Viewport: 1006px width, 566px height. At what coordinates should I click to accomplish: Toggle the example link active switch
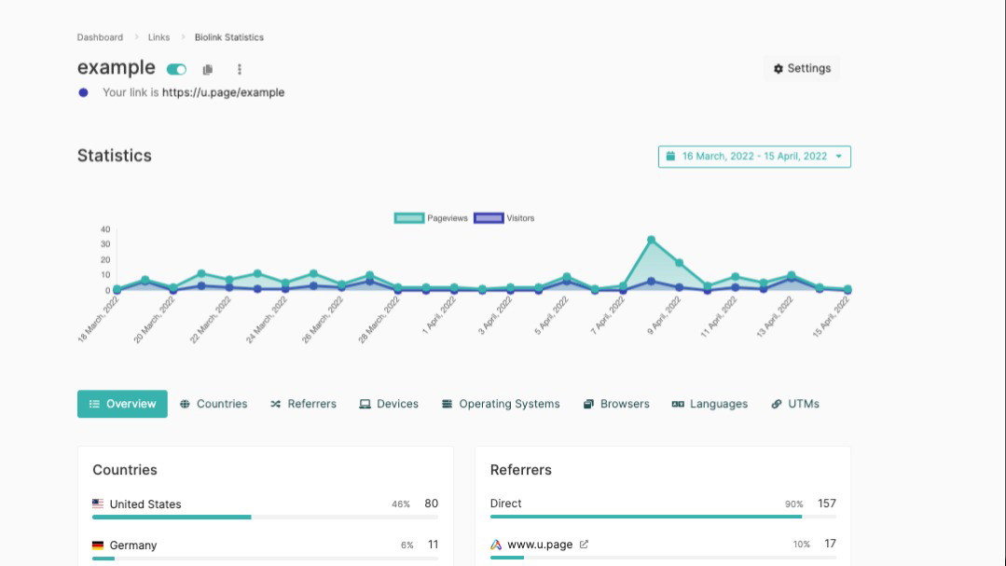pyautogui.click(x=176, y=69)
